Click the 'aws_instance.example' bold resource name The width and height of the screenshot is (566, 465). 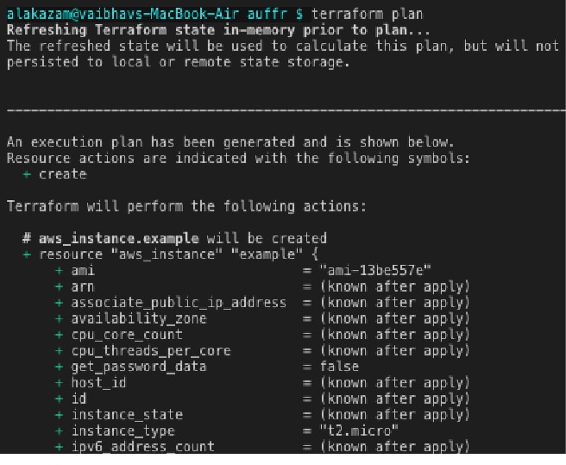[119, 238]
